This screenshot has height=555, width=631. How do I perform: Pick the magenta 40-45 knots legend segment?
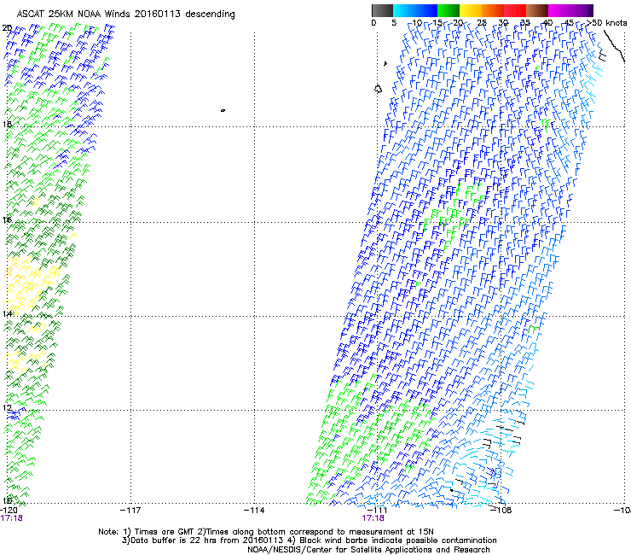pos(559,10)
